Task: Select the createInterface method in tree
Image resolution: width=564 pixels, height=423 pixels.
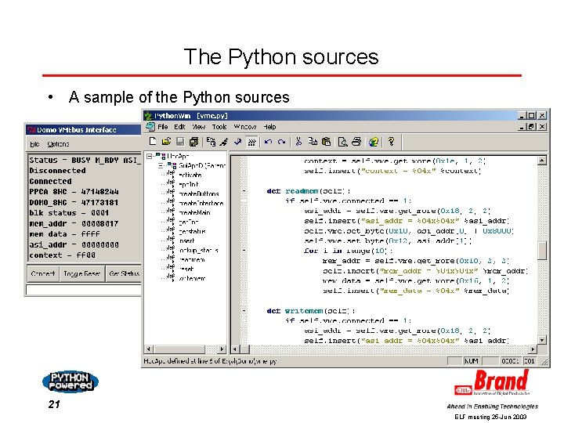Action: click(x=201, y=203)
